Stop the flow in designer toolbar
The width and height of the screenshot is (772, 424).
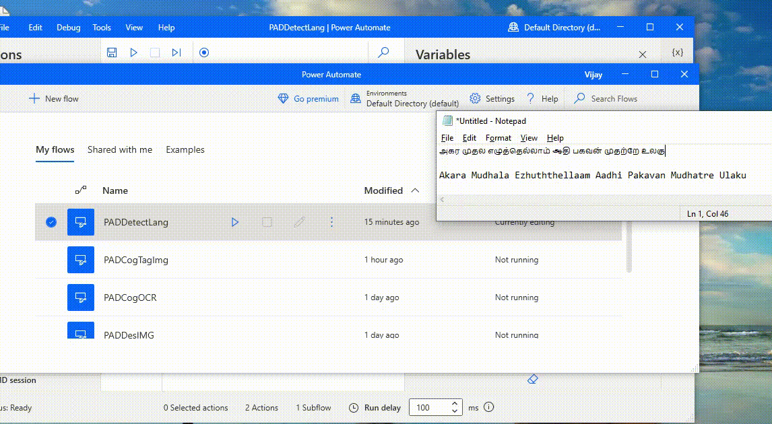154,52
